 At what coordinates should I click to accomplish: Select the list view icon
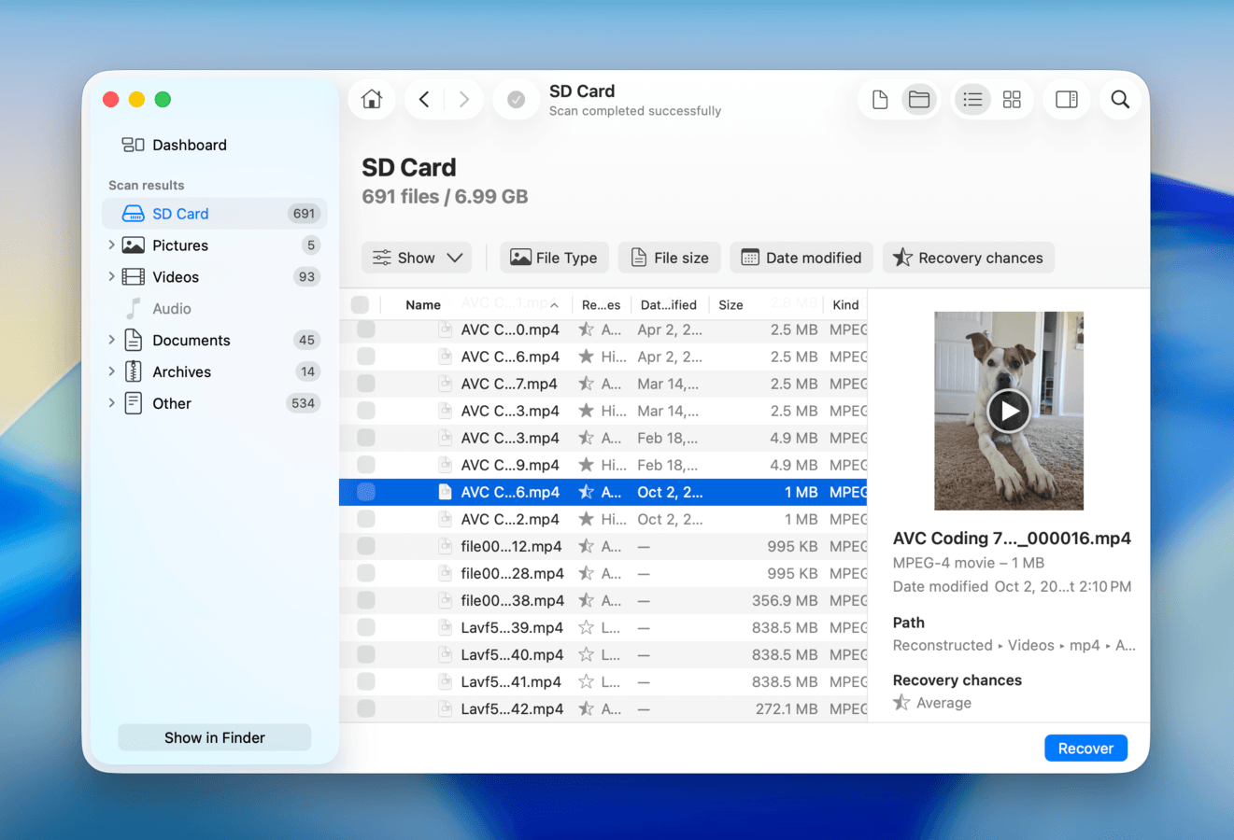coord(972,99)
